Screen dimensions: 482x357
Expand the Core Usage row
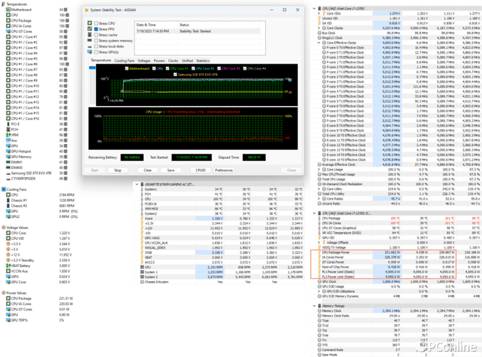point(319,169)
